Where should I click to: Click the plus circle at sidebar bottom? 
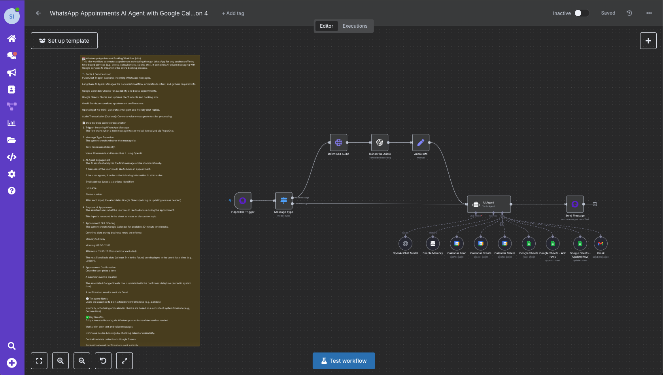(12, 363)
